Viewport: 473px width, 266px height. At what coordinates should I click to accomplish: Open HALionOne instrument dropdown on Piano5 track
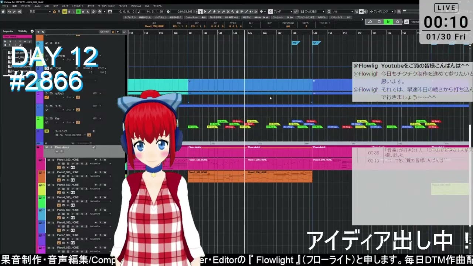click(x=100, y=214)
